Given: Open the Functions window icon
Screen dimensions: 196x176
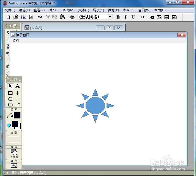Looking at the screenshot, I should [159, 17].
